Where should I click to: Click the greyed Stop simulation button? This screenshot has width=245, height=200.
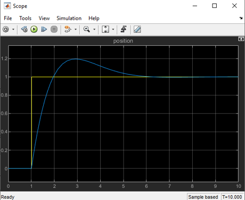point(54,29)
